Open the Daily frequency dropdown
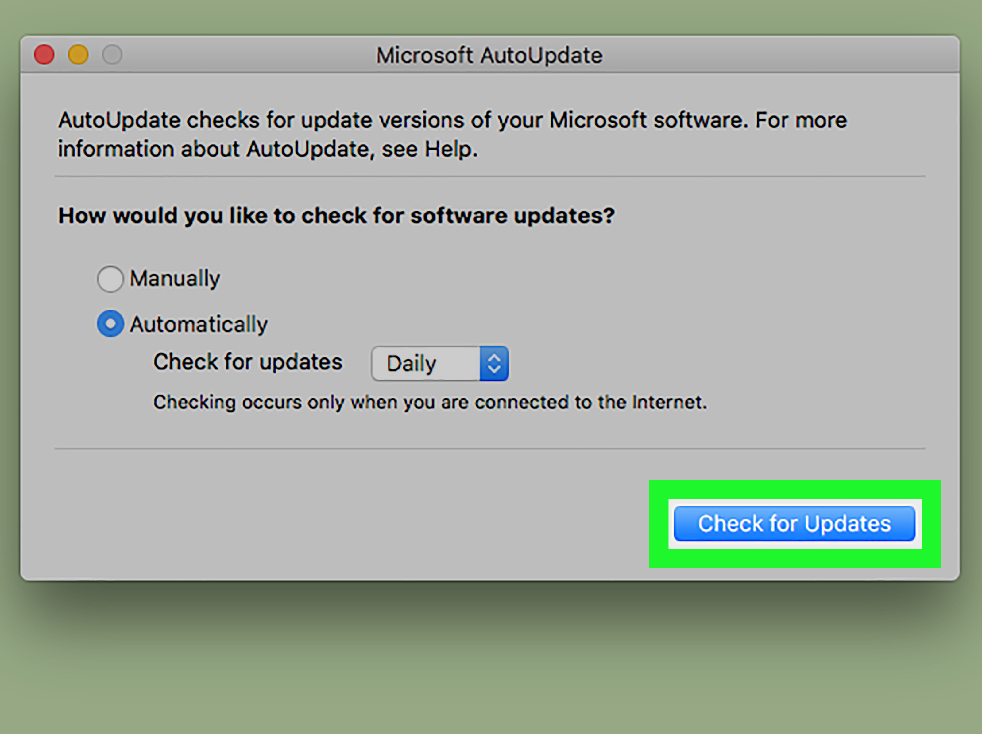This screenshot has height=734, width=982. point(440,363)
